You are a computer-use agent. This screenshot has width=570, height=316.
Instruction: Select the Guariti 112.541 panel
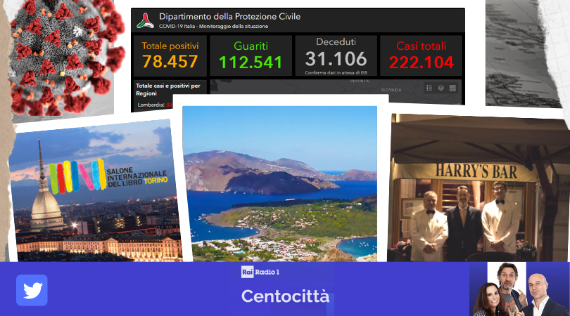click(x=251, y=55)
